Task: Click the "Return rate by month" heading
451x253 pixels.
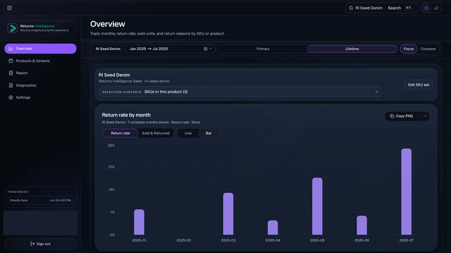Action: click(x=126, y=115)
